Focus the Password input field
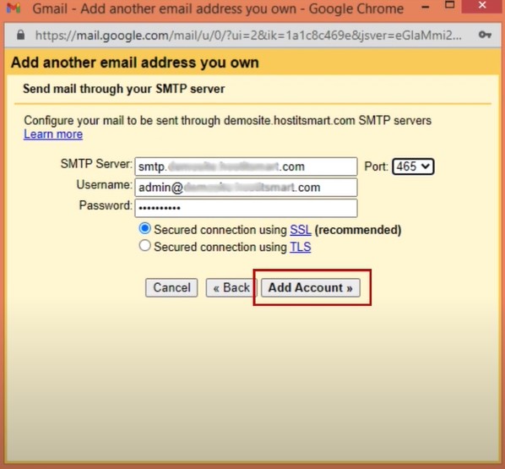The height and width of the screenshot is (469, 505). [x=246, y=208]
